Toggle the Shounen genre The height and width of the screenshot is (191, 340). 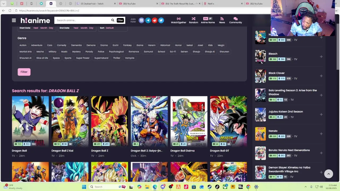(x=224, y=51)
